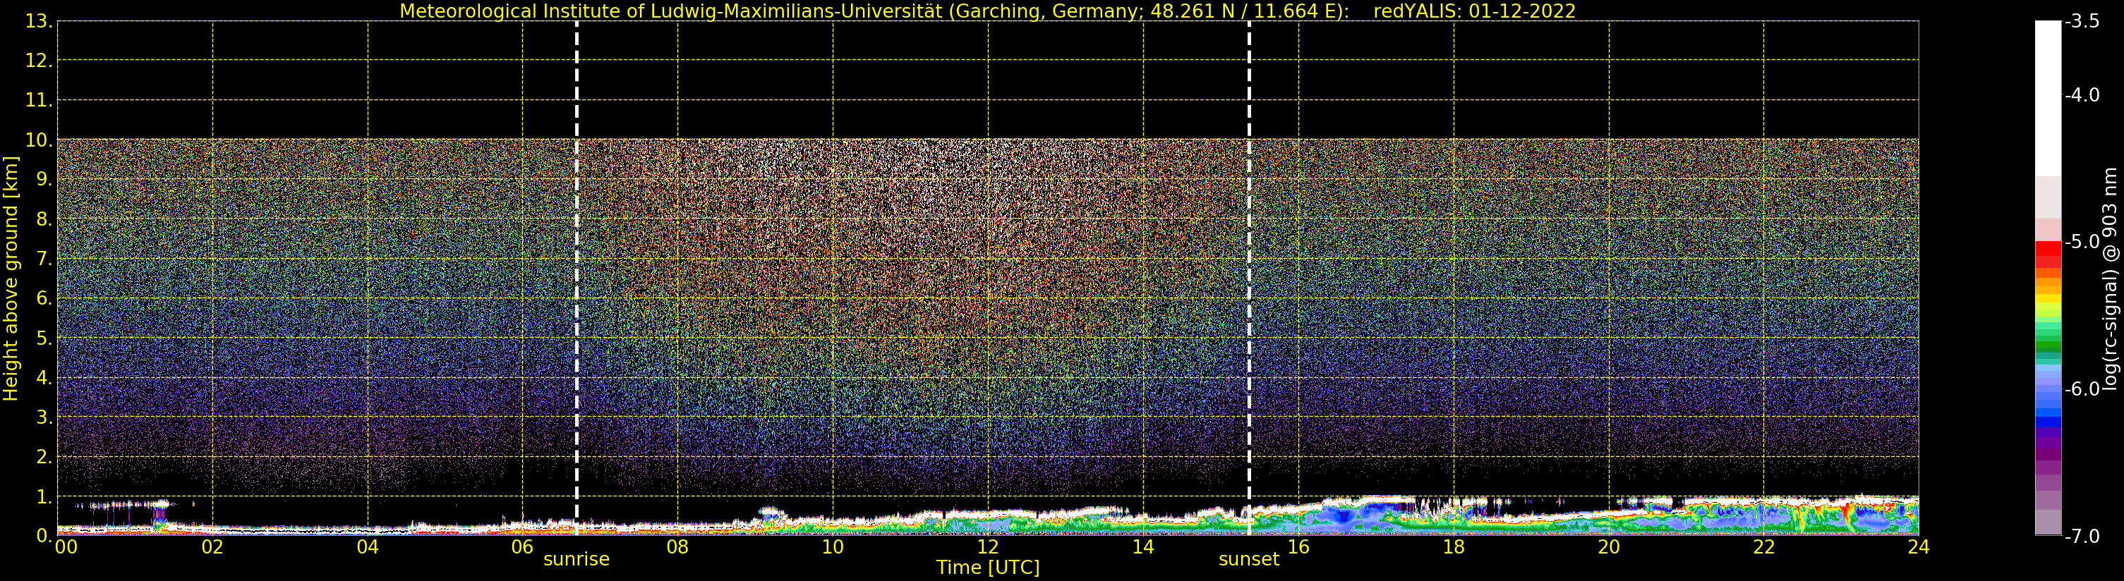2124x581 pixels.
Task: Click the colorbar tick value '-6.0'
Action: point(2083,389)
